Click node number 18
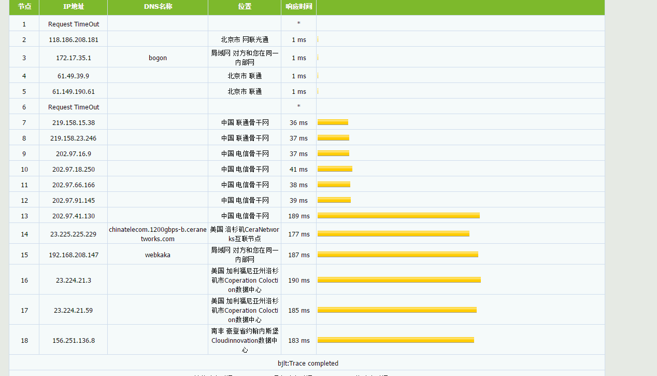 [24, 341]
